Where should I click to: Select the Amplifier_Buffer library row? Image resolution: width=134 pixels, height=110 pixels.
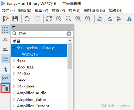[39, 100]
